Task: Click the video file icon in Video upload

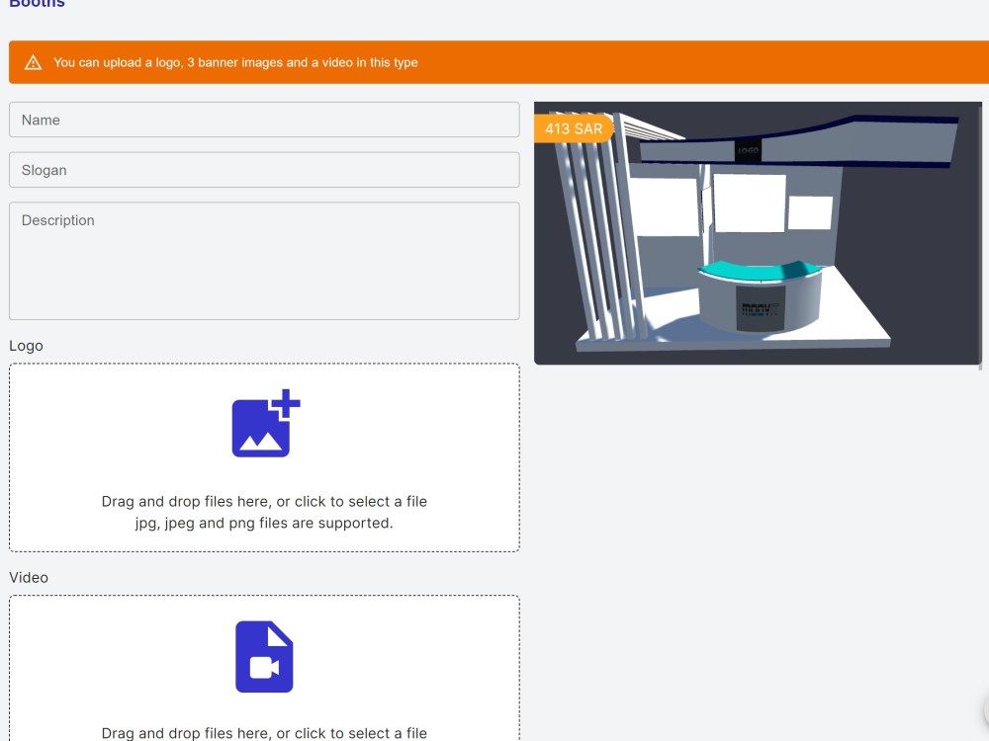Action: (x=264, y=657)
